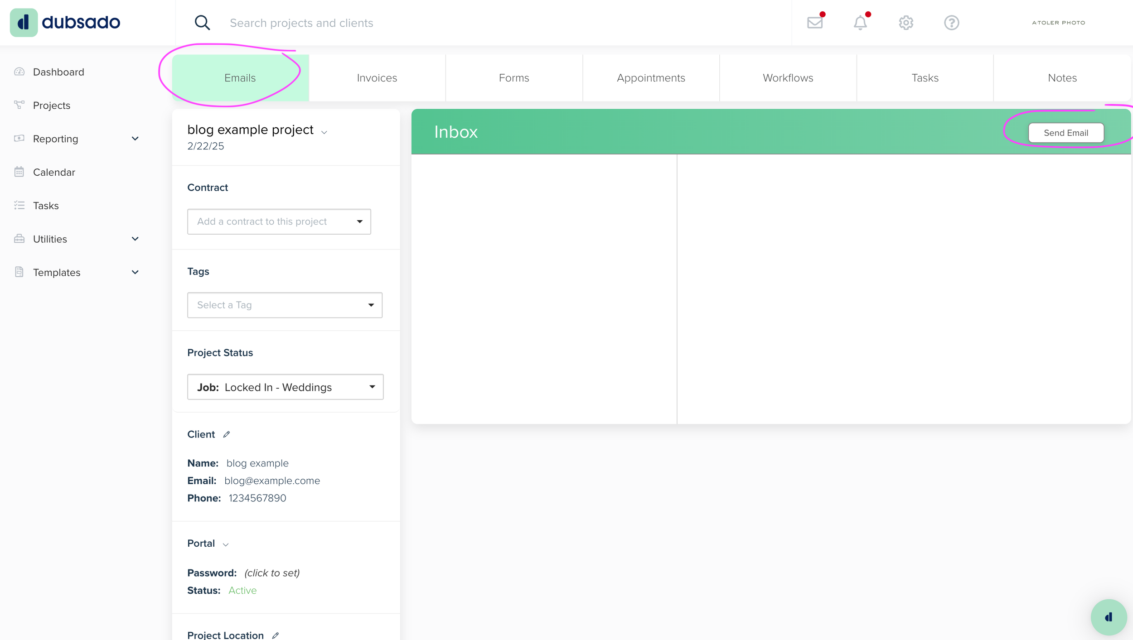Open the help question mark icon
1133x640 pixels.
click(x=951, y=23)
